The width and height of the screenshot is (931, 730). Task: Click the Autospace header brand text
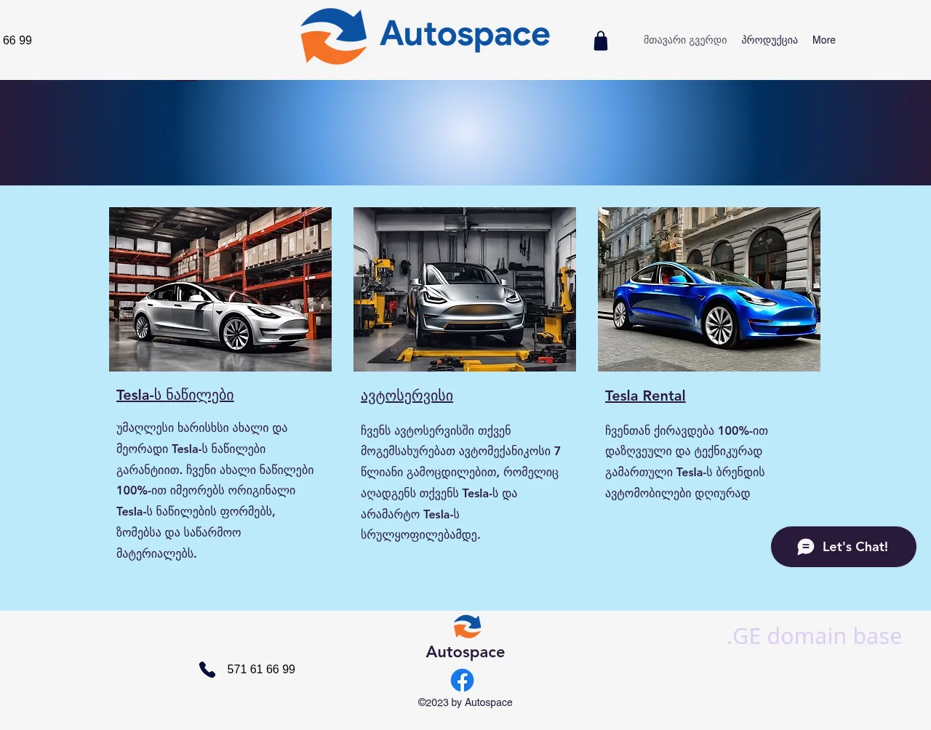click(464, 34)
